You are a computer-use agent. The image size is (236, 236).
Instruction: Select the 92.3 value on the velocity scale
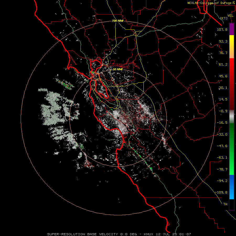(x=223, y=41)
